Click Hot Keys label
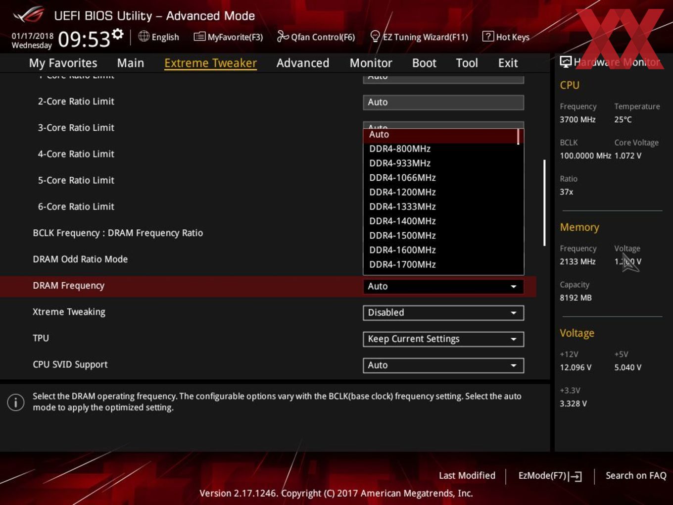The image size is (673, 505). point(513,37)
